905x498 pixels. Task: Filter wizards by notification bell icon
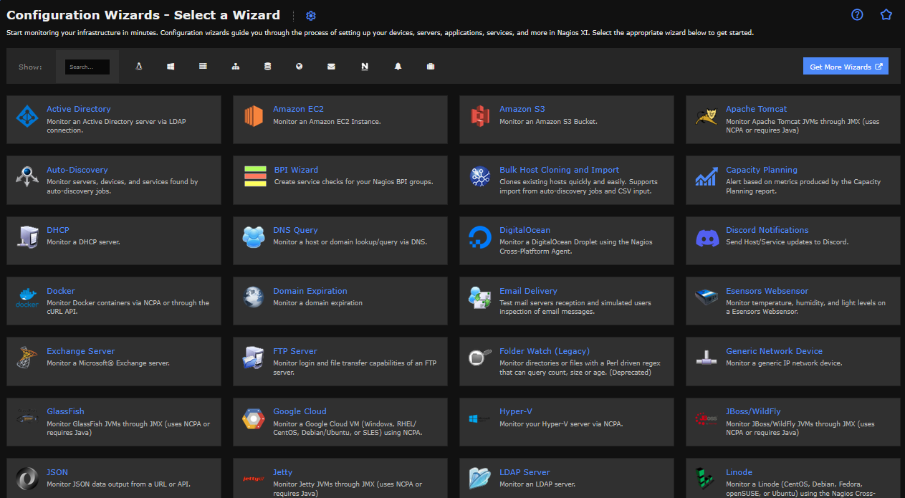[398, 67]
